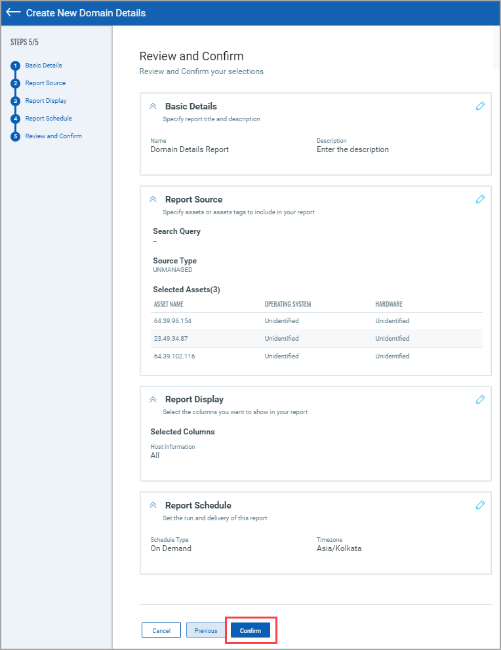
Task: Edit Report Schedule with pencil icon
Action: click(x=480, y=505)
